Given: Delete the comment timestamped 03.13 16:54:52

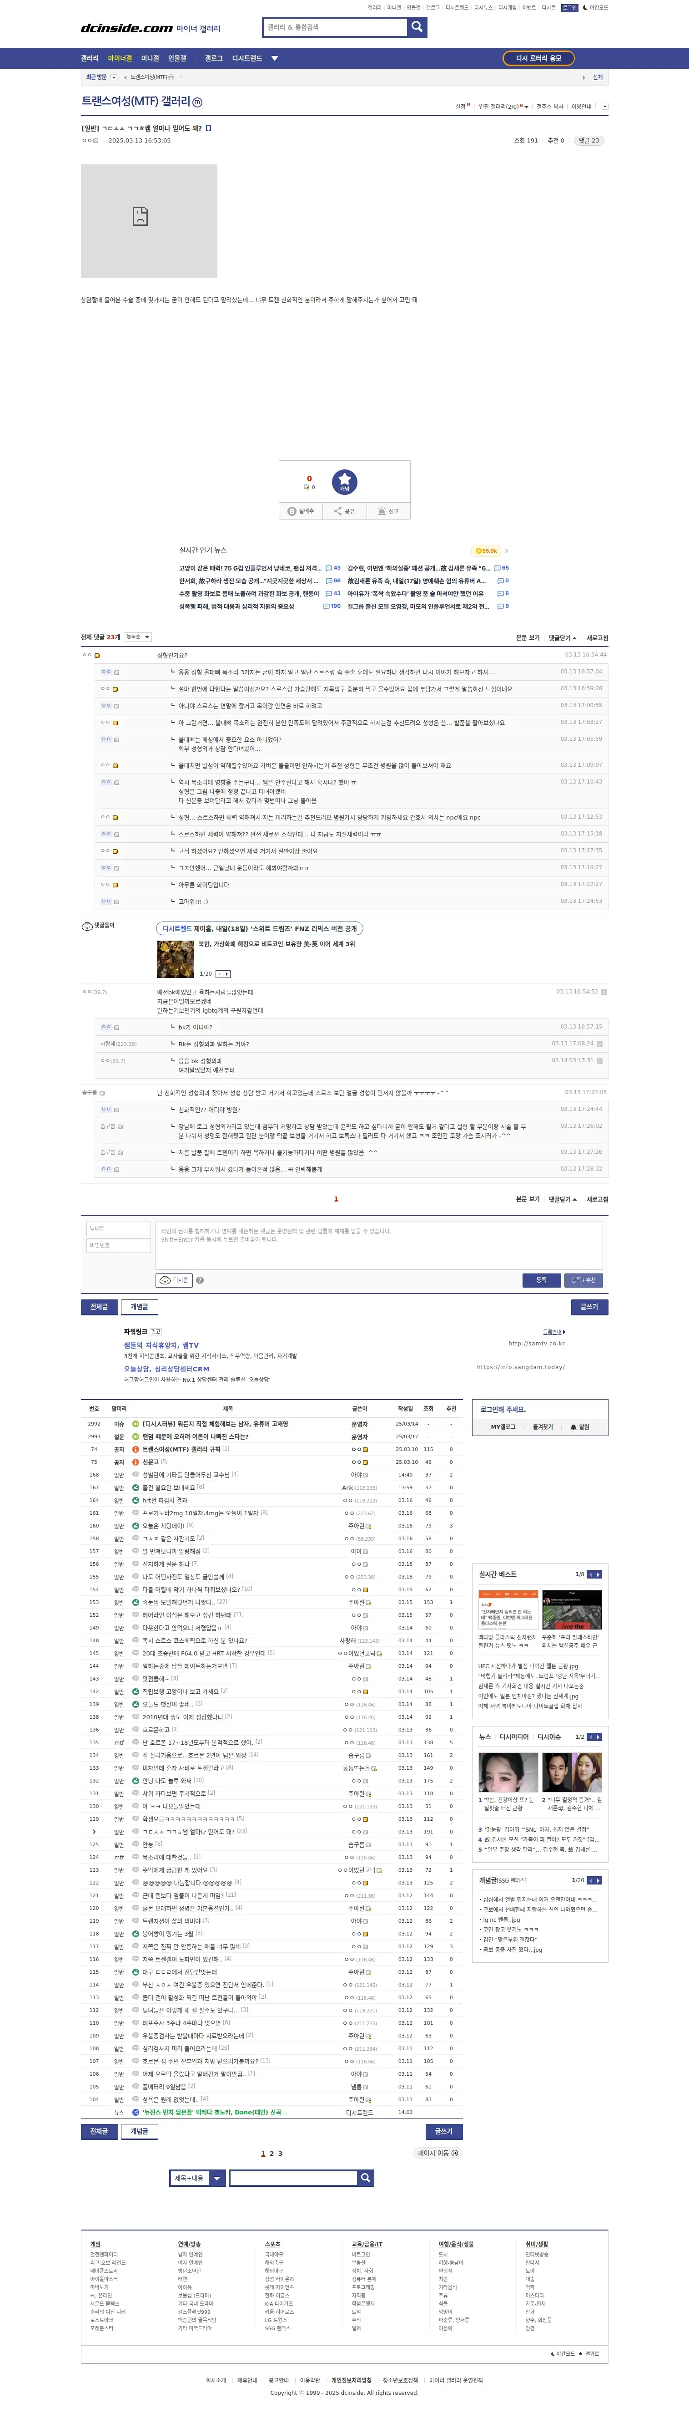Looking at the screenshot, I should (604, 992).
